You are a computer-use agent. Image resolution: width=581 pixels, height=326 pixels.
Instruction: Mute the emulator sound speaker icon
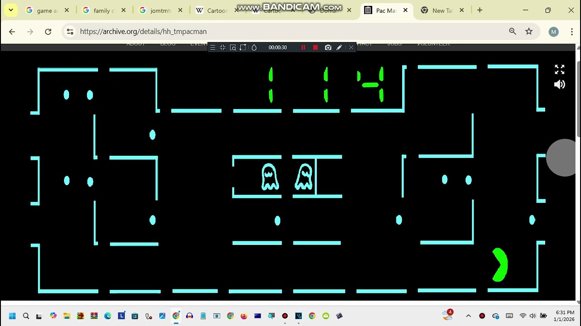coord(559,85)
